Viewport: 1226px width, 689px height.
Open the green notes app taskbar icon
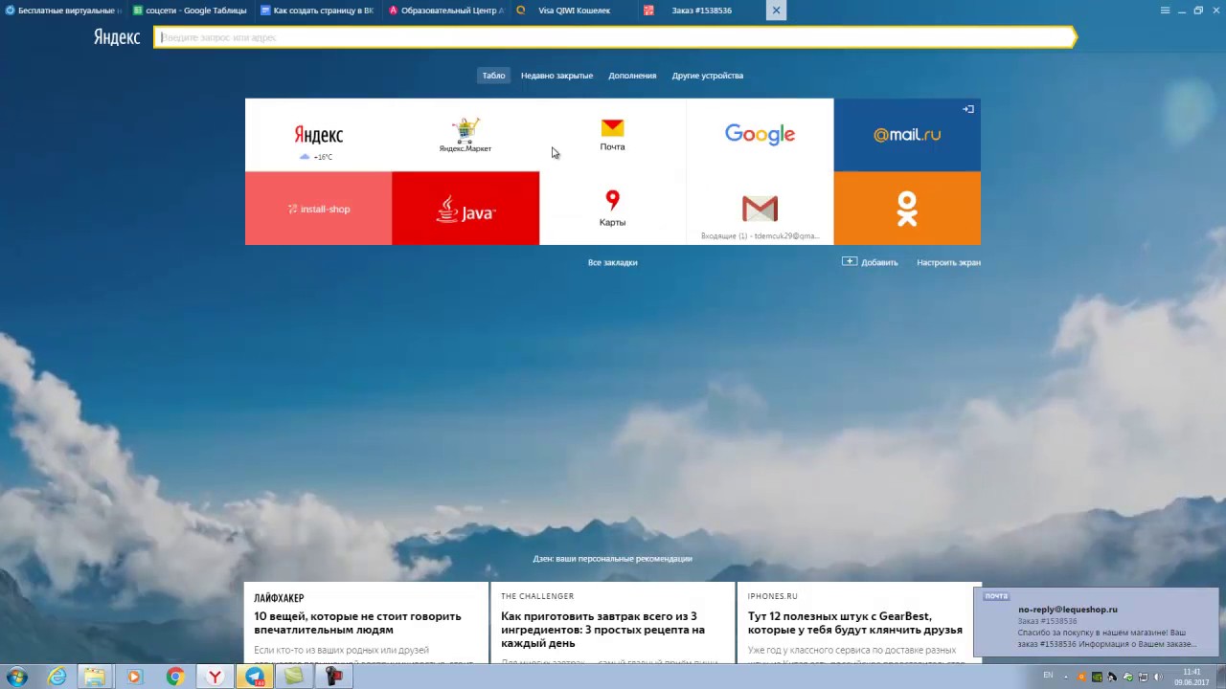pos(294,677)
